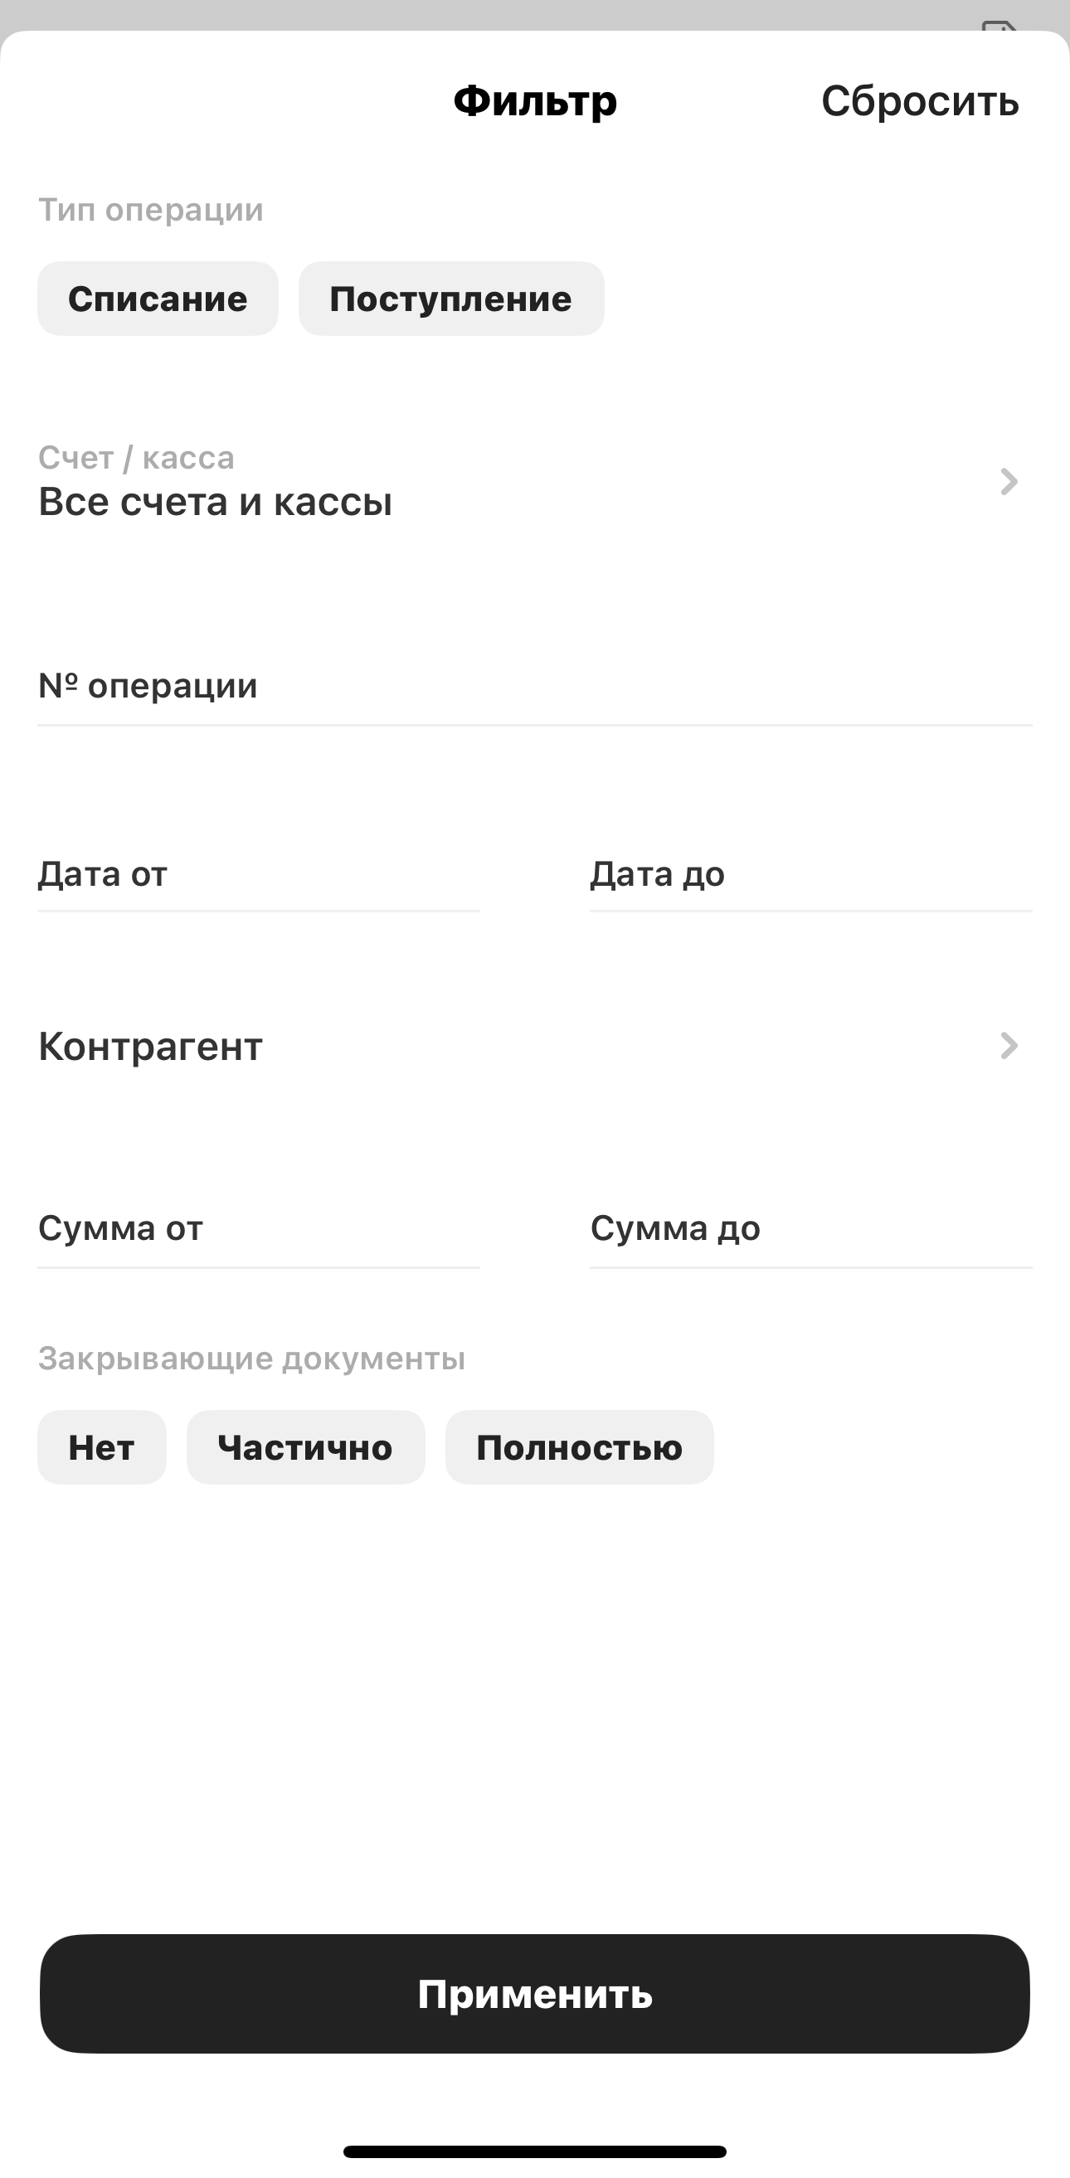The height and width of the screenshot is (2178, 1070).
Task: Choose Частично for closing documents
Action: pyautogui.click(x=305, y=1447)
